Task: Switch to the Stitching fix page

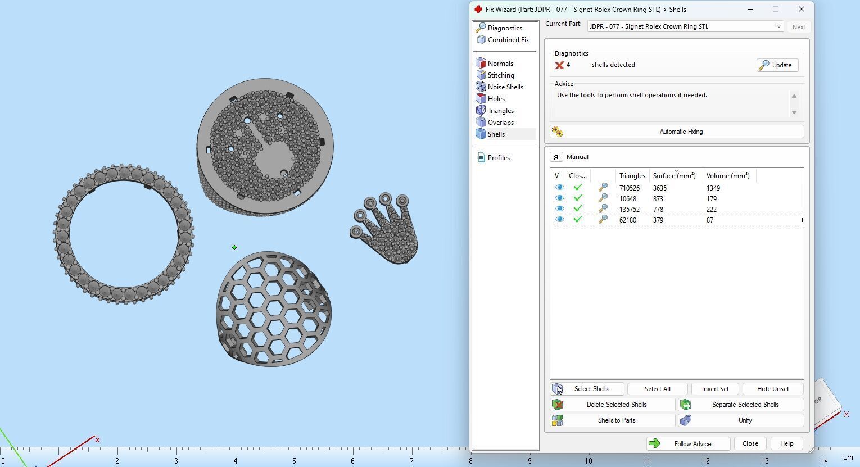Action: (x=495, y=75)
